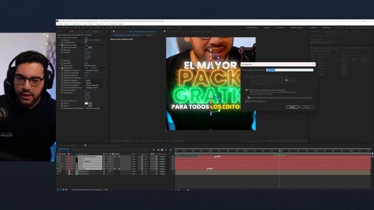Viewport: 374px width, 210px height.
Task: Switch to the Pantalla pequeña workspace
Action: tap(297, 27)
